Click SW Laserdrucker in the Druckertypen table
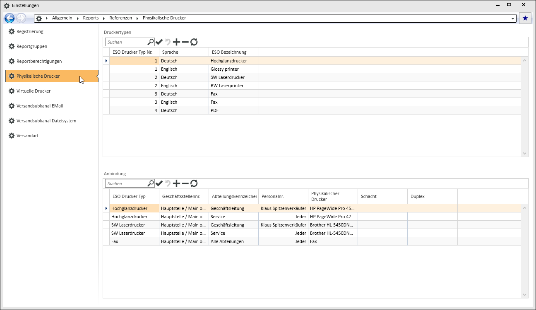The width and height of the screenshot is (536, 310). pos(234,77)
